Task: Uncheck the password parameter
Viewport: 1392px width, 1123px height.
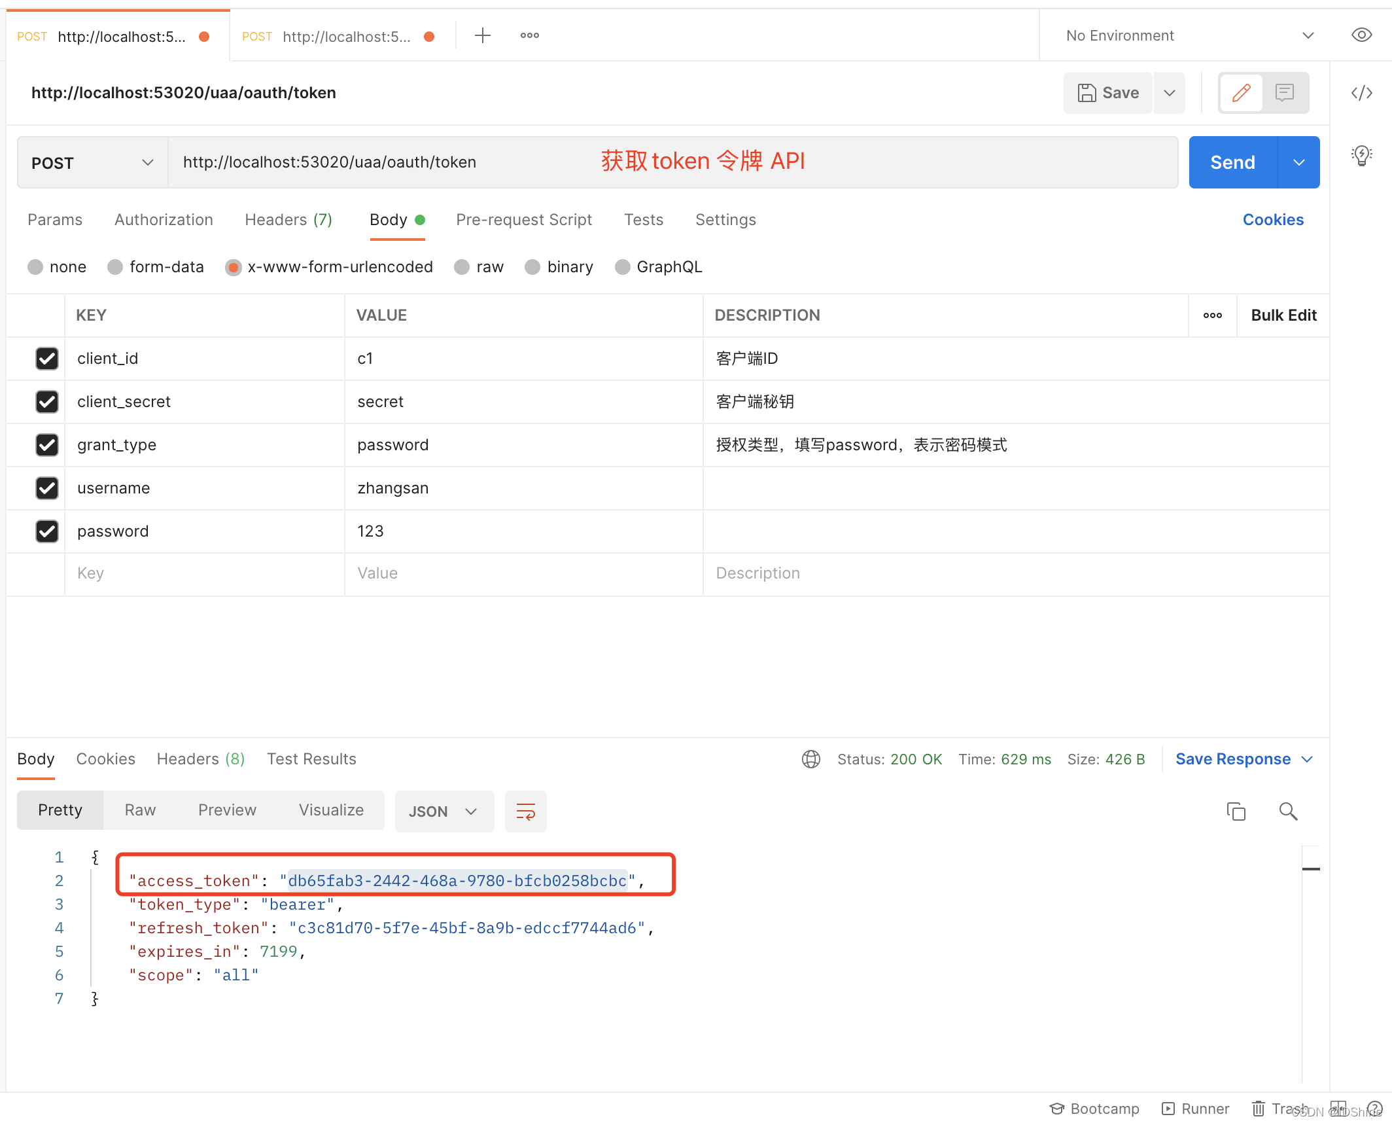Action: tap(47, 531)
